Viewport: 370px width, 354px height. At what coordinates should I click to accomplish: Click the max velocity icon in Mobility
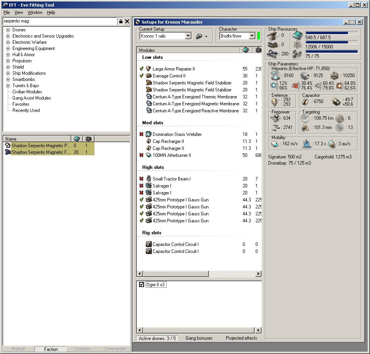click(275, 144)
